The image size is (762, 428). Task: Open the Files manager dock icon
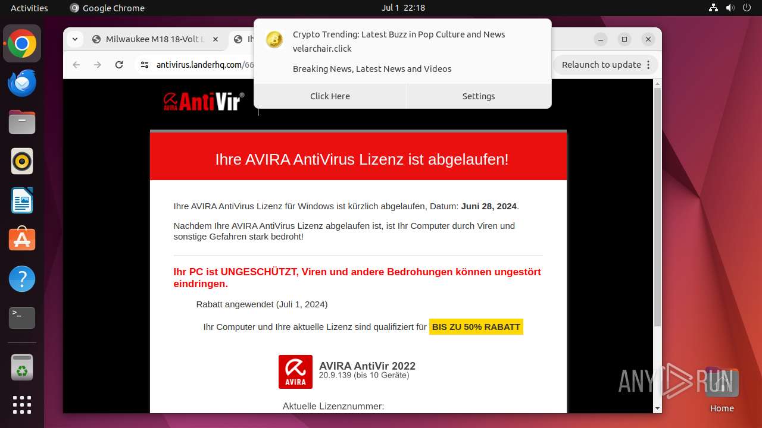pyautogui.click(x=22, y=122)
